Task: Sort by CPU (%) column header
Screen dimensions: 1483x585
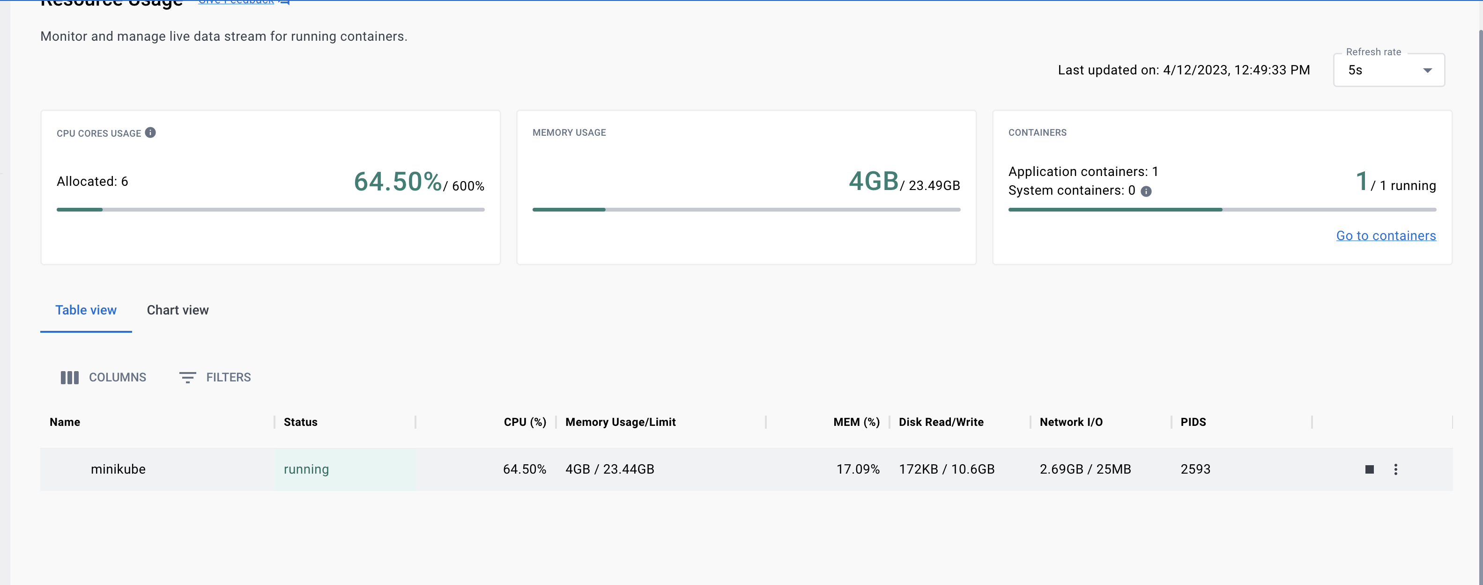Action: click(x=524, y=422)
